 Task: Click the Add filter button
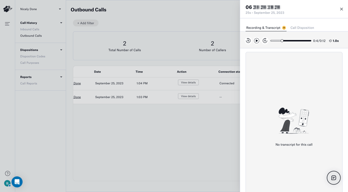pyautogui.click(x=86, y=23)
